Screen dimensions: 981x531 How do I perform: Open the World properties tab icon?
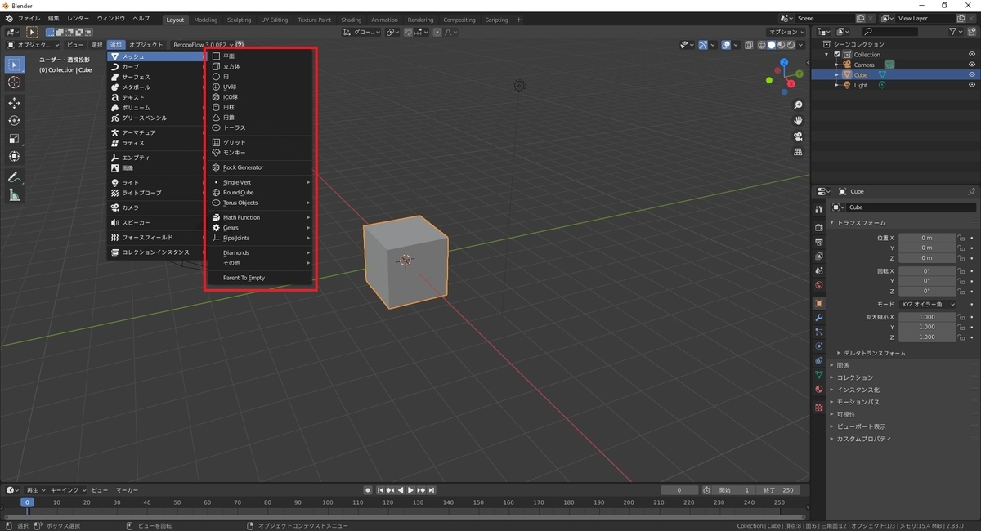click(819, 285)
